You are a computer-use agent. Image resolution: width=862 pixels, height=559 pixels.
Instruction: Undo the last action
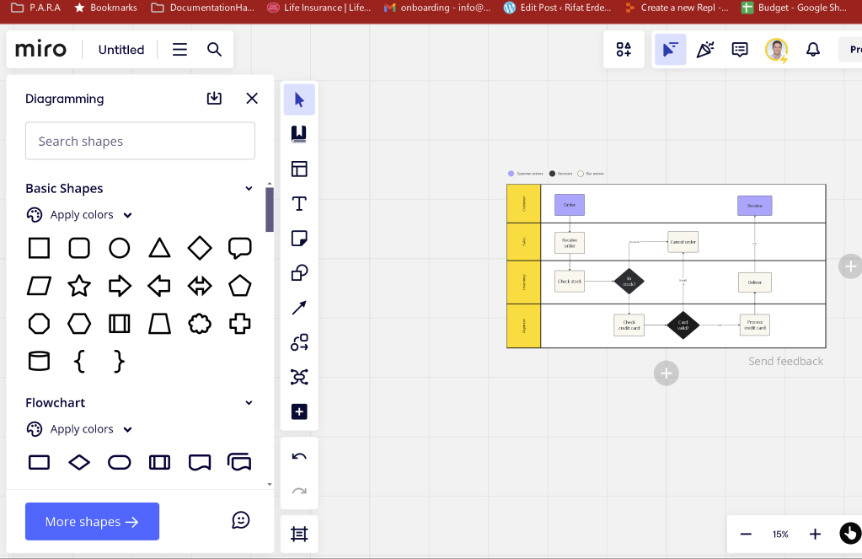(x=299, y=457)
